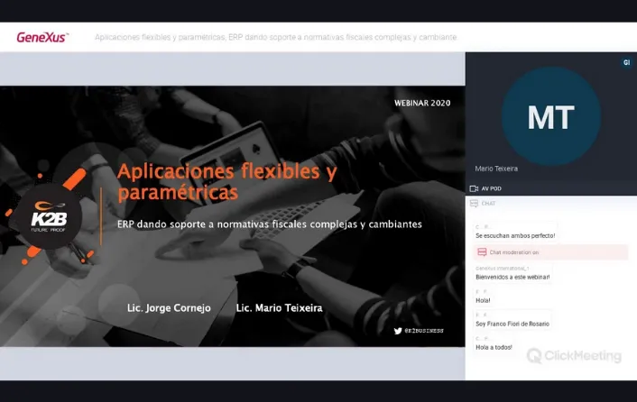Click the AV POD camera icon
637x402 pixels.
pos(474,188)
